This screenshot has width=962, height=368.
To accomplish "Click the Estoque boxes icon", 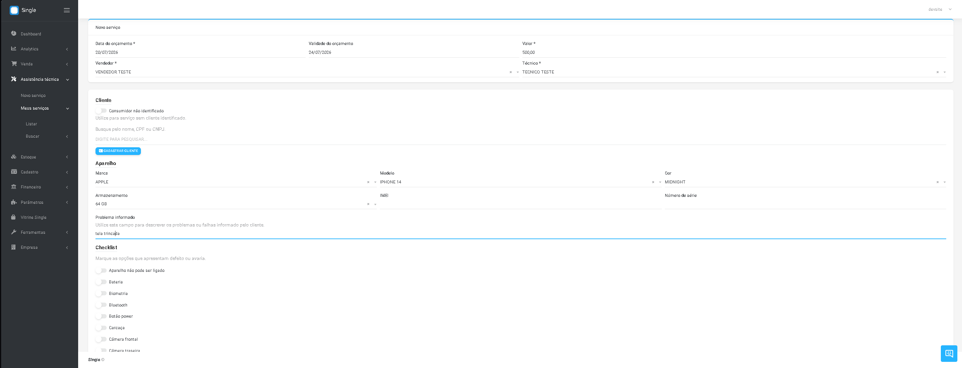I will (14, 157).
